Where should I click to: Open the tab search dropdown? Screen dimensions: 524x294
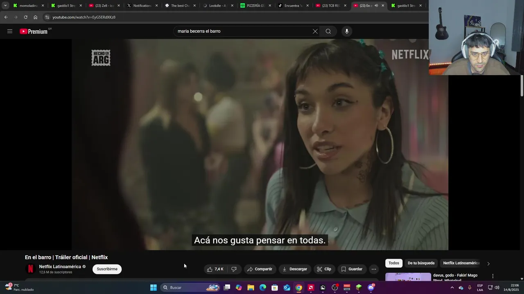coord(5,6)
